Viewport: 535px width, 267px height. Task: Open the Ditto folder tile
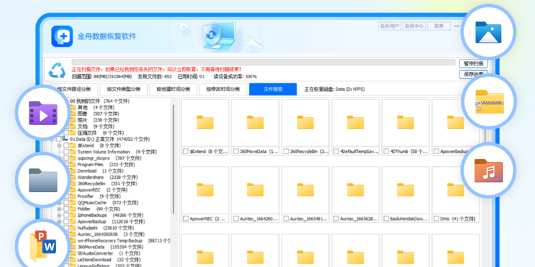tap(456, 194)
